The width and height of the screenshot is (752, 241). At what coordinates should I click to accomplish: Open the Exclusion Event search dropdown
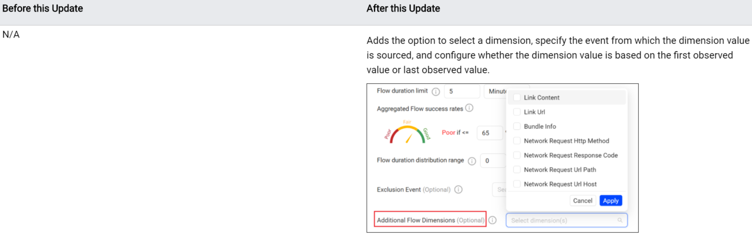pos(499,190)
